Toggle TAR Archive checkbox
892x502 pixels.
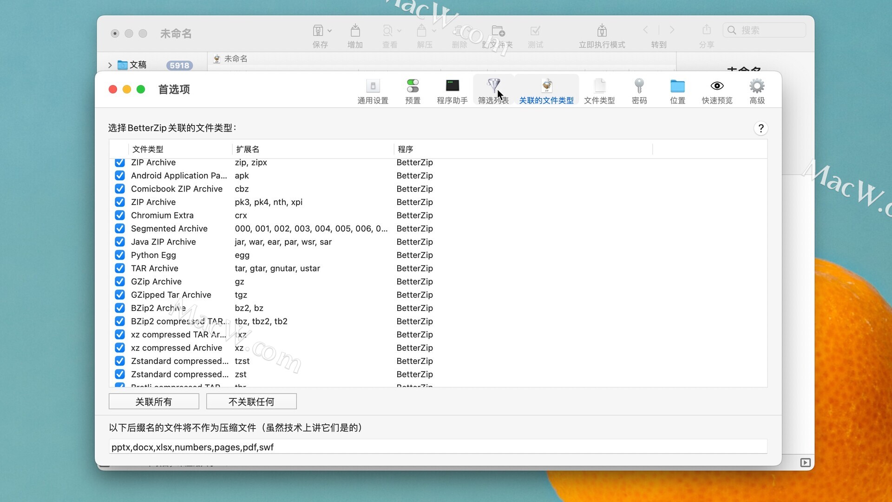tap(120, 268)
